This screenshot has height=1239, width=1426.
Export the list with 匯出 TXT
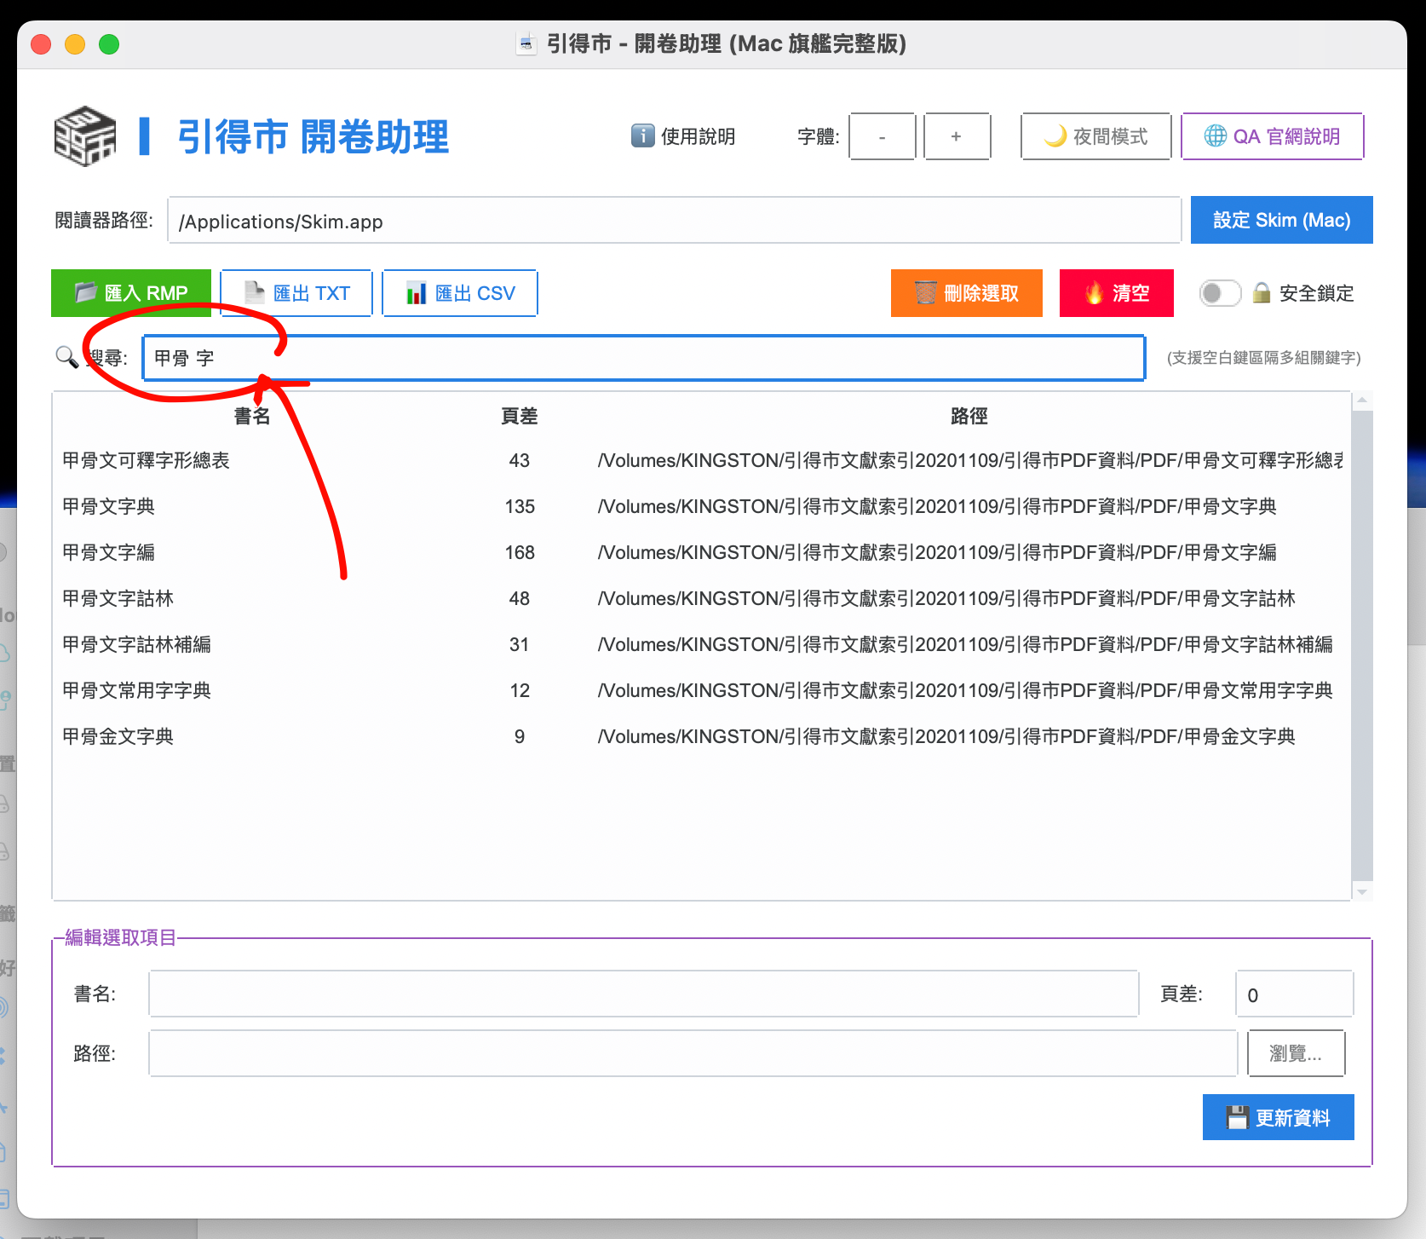click(x=296, y=293)
